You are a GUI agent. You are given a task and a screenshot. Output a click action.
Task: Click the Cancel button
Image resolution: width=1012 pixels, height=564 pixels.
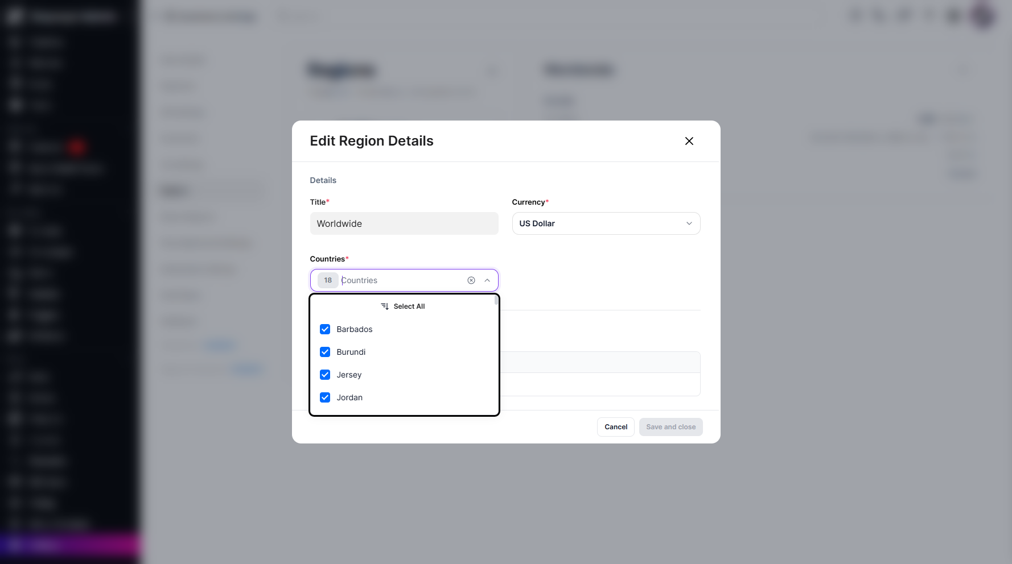tap(616, 427)
